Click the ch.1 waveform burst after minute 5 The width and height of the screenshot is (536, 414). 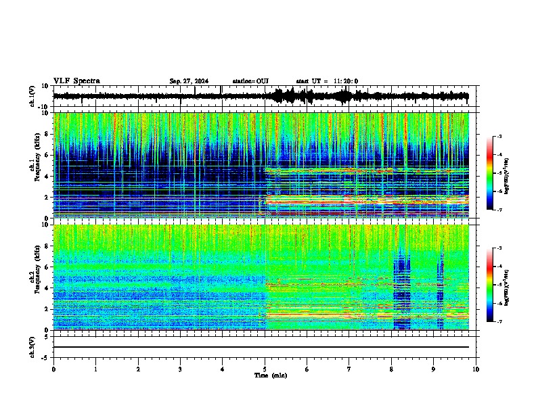294,95
